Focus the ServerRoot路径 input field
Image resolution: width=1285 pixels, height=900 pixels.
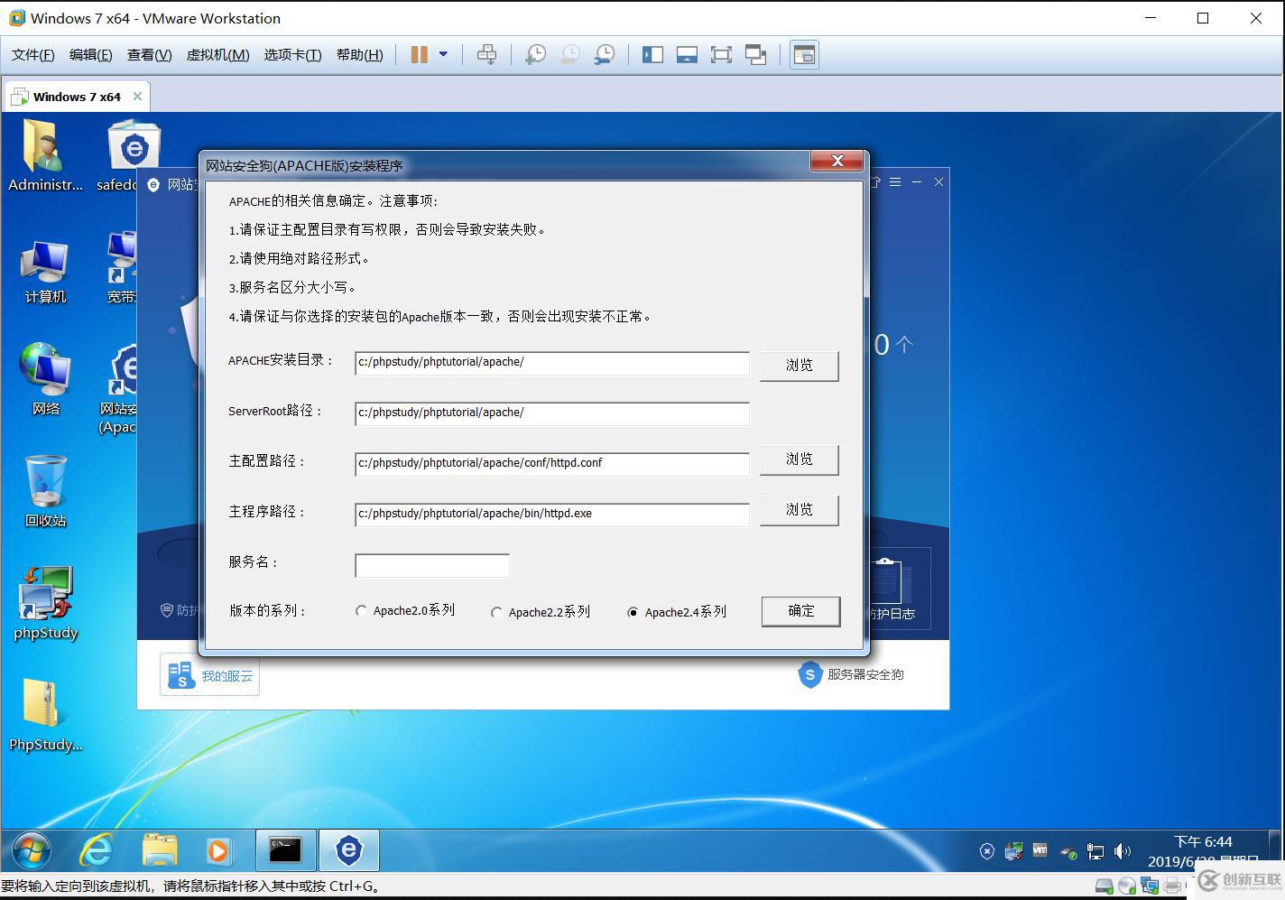pyautogui.click(x=551, y=413)
